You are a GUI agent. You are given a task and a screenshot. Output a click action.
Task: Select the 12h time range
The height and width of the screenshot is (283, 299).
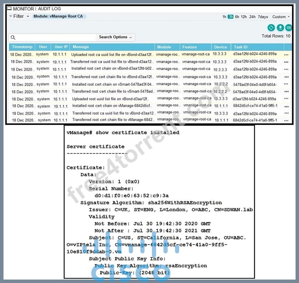(x=244, y=17)
